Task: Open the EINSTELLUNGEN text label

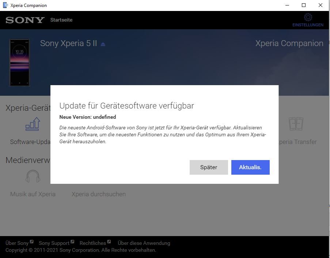Action: 308,25
